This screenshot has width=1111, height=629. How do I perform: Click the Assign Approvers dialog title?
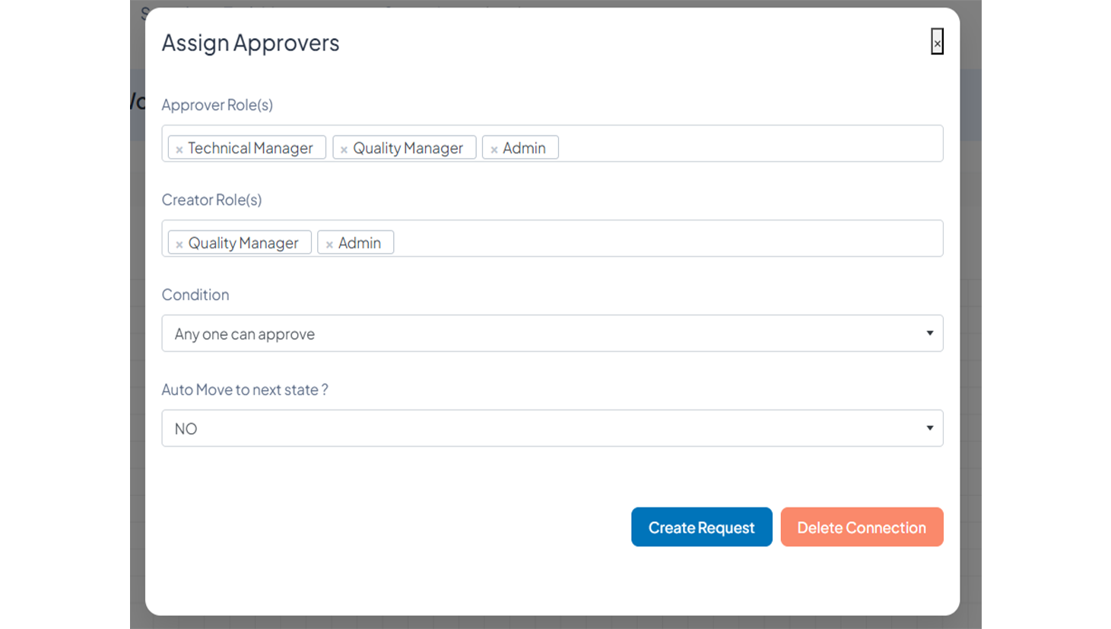(x=250, y=43)
